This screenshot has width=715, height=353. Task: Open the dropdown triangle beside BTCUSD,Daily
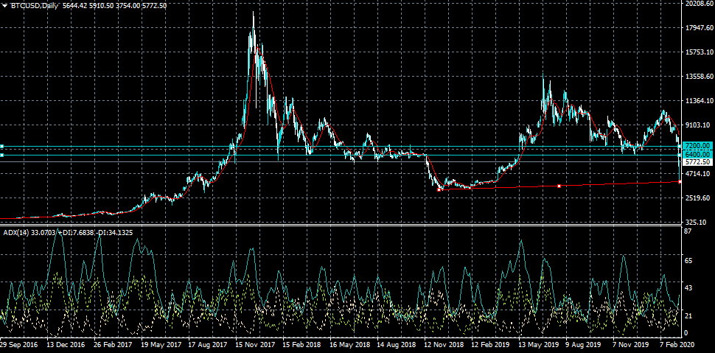[x=4, y=6]
